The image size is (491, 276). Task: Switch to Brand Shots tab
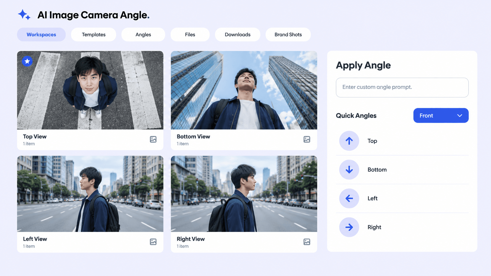point(288,34)
